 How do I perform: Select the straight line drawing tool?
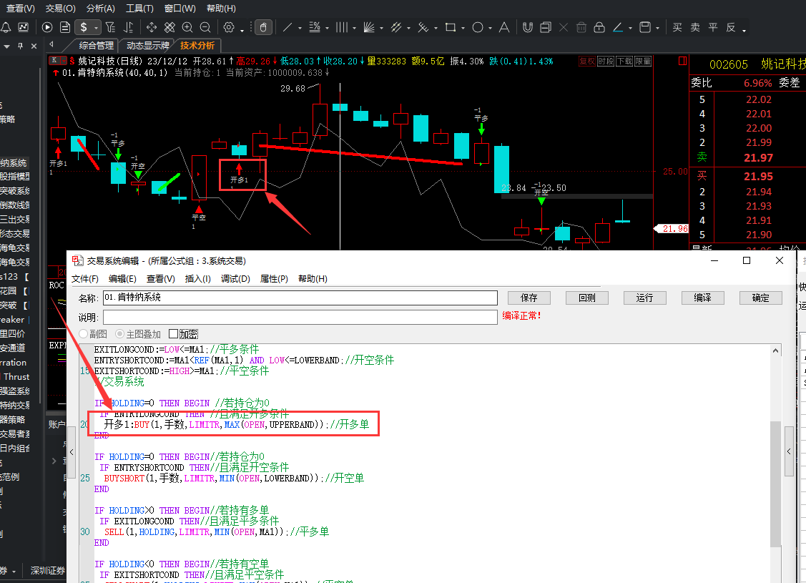(x=287, y=27)
